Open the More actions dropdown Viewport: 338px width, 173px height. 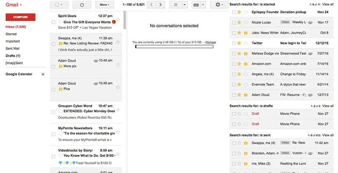pos(104,5)
